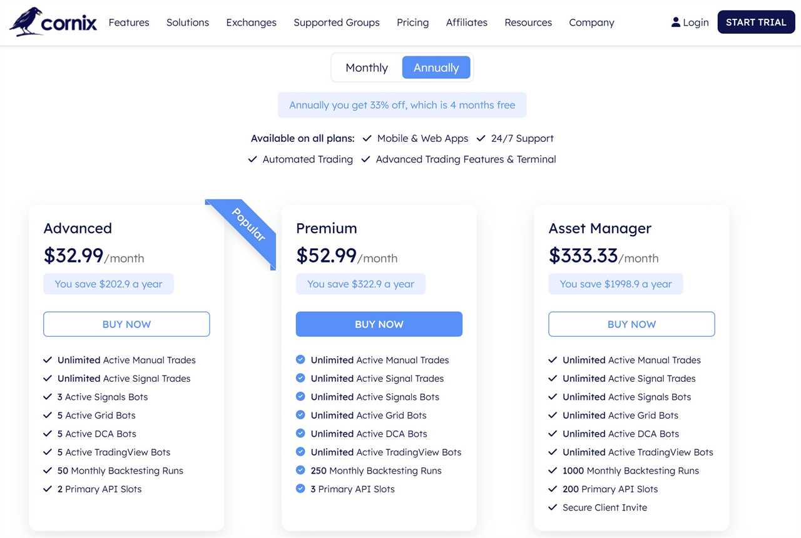Switch billing to Monthly
The height and width of the screenshot is (538, 801).
366,67
